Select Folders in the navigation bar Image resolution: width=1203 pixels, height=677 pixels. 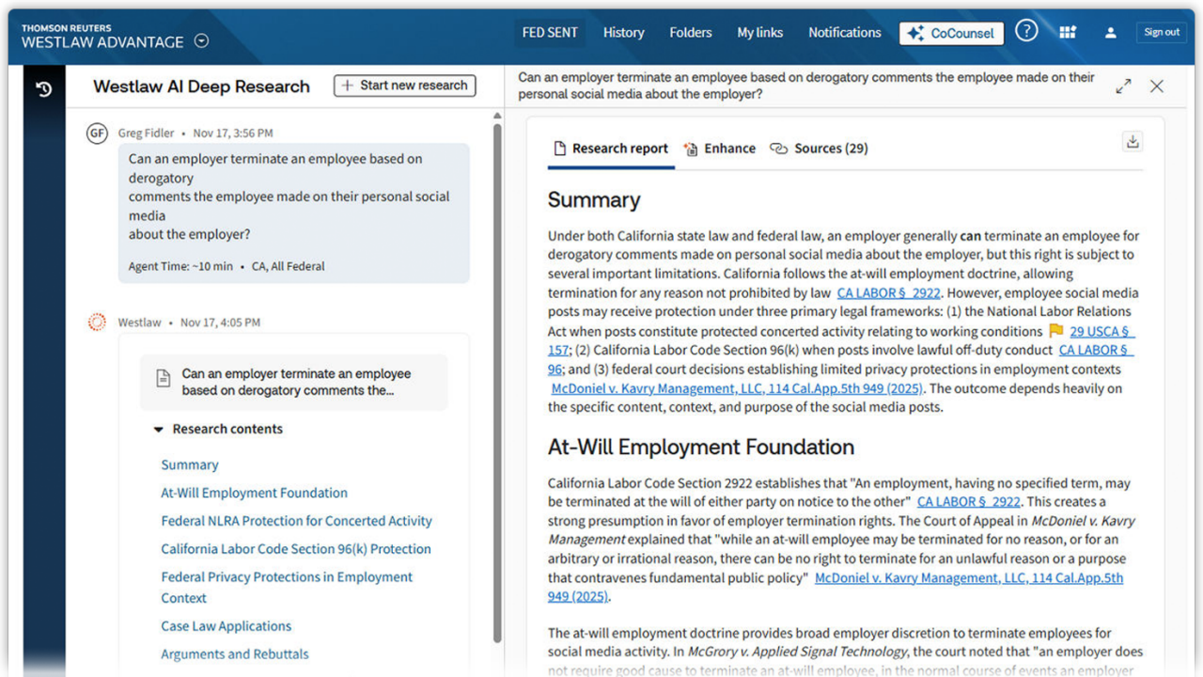[690, 32]
